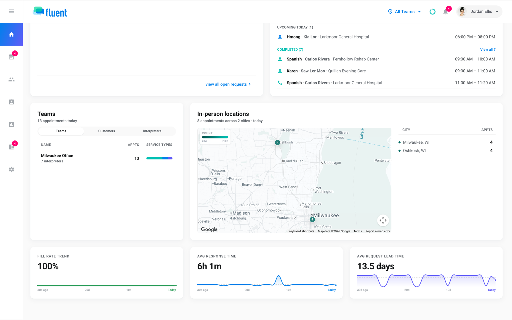
Task: Open the All Teams dropdown
Action: click(404, 12)
